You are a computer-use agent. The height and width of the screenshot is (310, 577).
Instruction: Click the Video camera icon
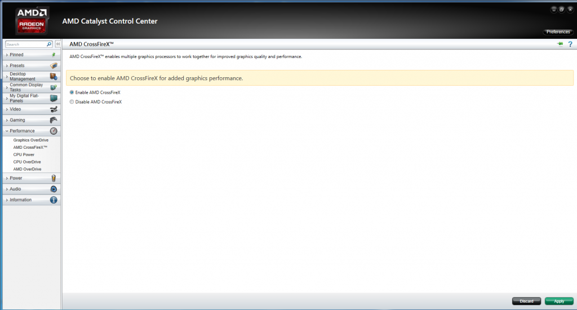[54, 109]
